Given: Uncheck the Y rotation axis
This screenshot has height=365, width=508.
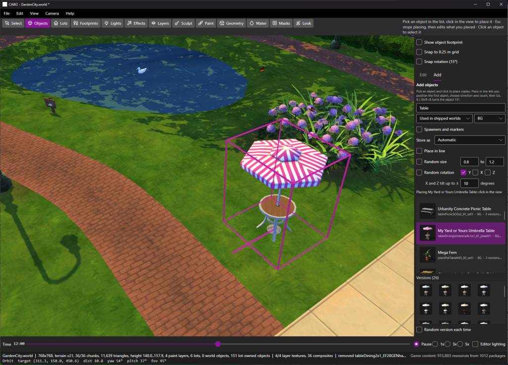Looking at the screenshot, I should (x=463, y=173).
